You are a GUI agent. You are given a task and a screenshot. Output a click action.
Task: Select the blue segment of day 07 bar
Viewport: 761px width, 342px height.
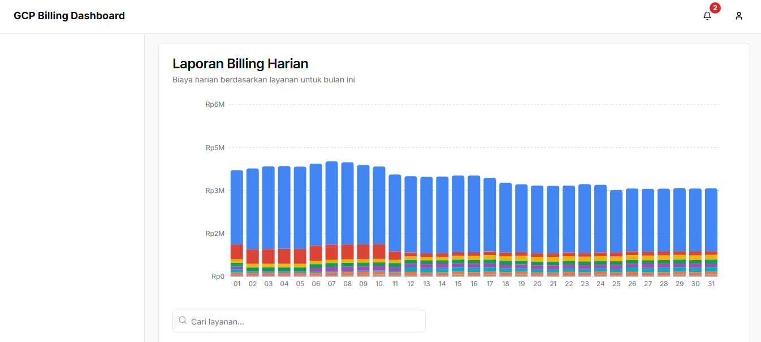pos(332,203)
